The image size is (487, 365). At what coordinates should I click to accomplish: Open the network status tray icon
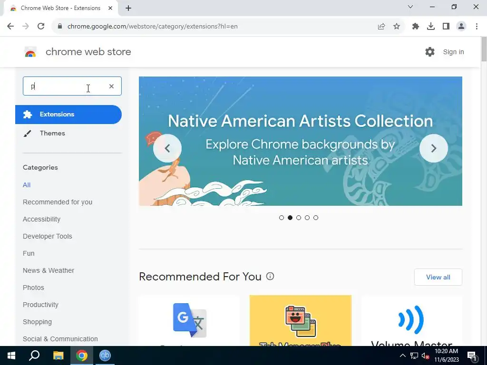(414, 355)
